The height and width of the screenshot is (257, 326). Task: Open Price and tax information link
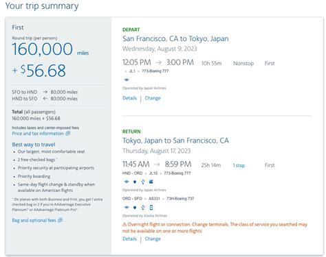click(x=38, y=134)
